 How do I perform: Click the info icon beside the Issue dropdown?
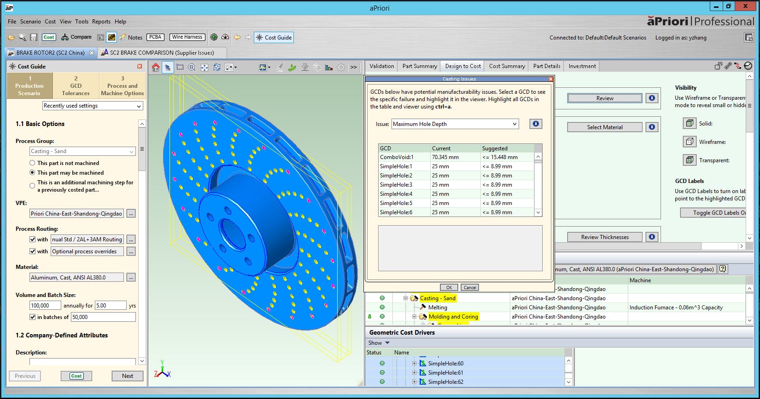pos(536,124)
